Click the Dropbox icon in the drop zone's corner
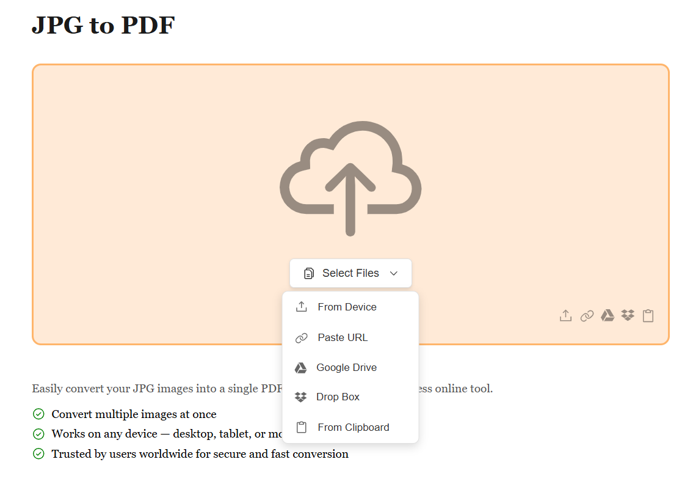This screenshot has height=484, width=693. pos(628,315)
